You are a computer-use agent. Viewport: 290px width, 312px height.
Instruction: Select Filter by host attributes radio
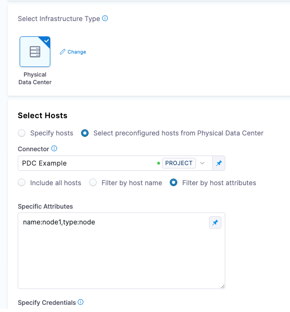pyautogui.click(x=174, y=183)
